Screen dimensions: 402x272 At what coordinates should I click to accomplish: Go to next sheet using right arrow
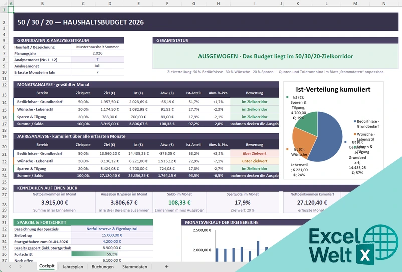coord(20,267)
